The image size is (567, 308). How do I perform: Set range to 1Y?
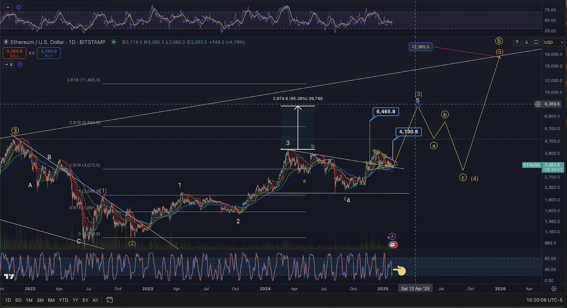[75, 300]
